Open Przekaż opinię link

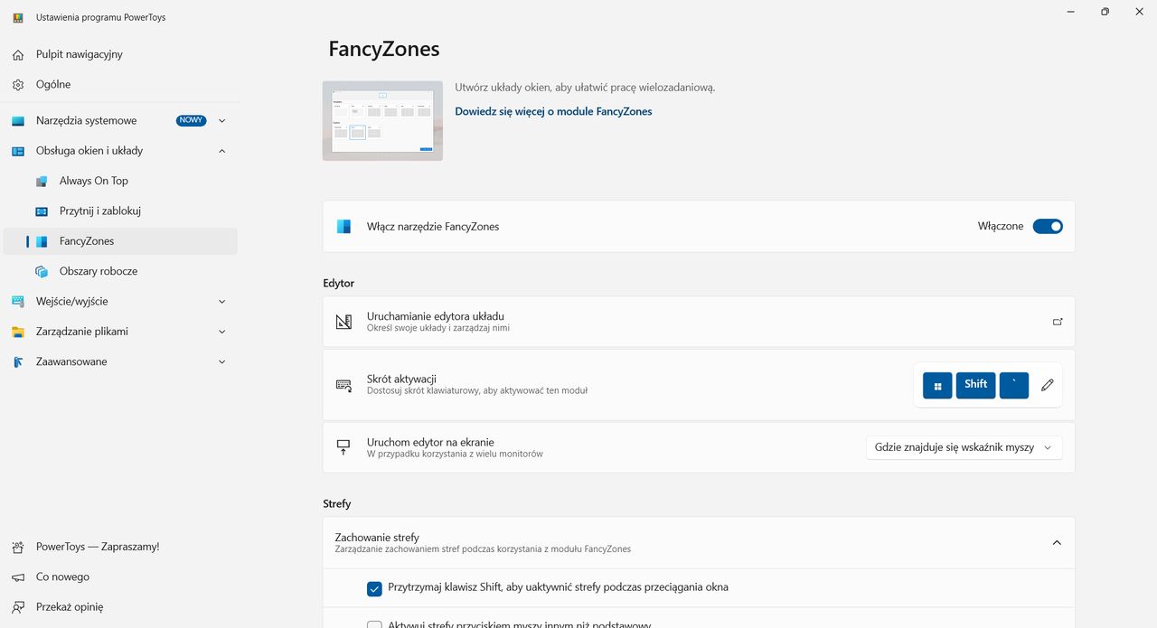point(119,607)
